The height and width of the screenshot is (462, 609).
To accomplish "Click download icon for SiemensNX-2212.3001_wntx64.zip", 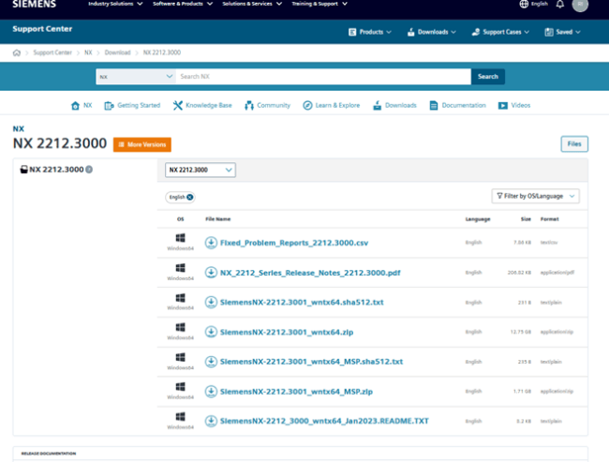I will pos(211,332).
